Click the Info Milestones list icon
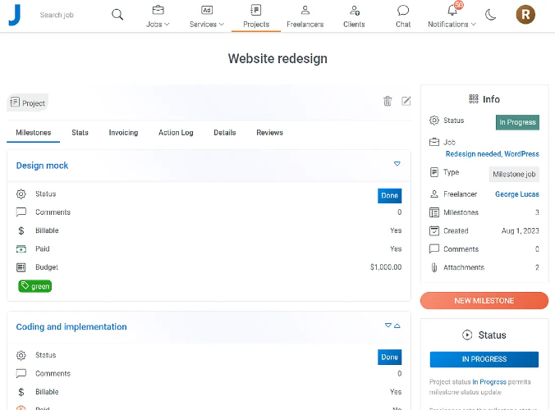 click(434, 212)
